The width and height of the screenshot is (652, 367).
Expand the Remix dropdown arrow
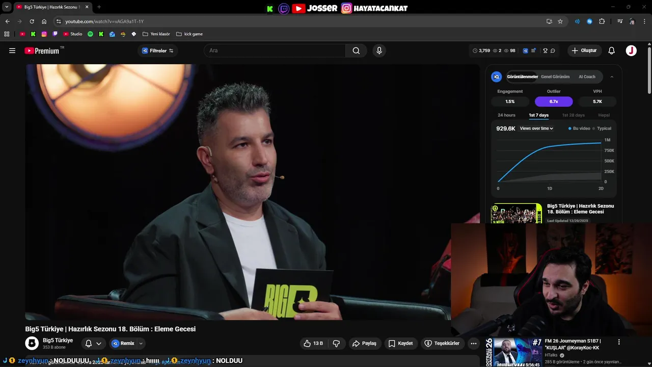click(141, 344)
